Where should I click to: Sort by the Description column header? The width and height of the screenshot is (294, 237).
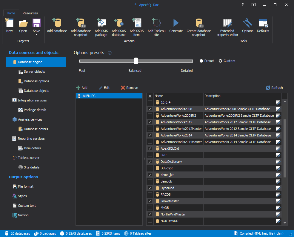(x=242, y=96)
